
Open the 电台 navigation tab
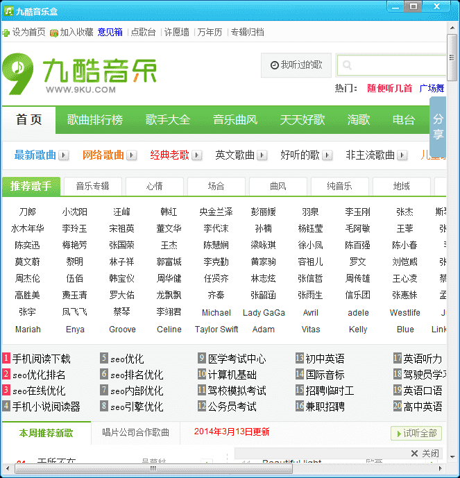tap(404, 120)
